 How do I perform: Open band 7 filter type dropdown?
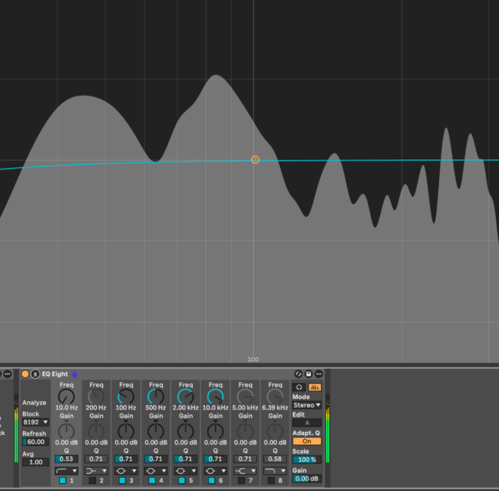pos(245,470)
